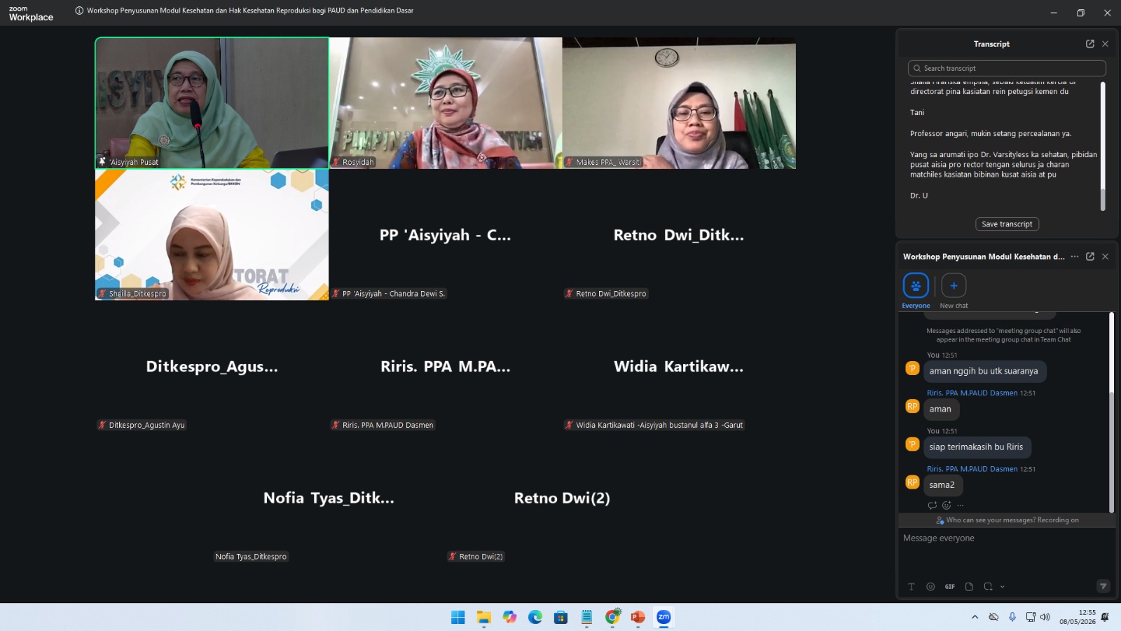Click the Zoom icon in the taskbar

point(663,617)
